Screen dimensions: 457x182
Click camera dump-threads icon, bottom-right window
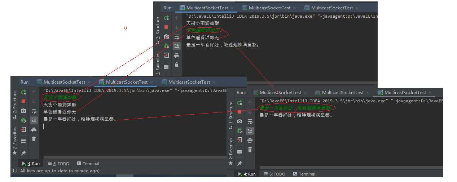tap(240, 121)
